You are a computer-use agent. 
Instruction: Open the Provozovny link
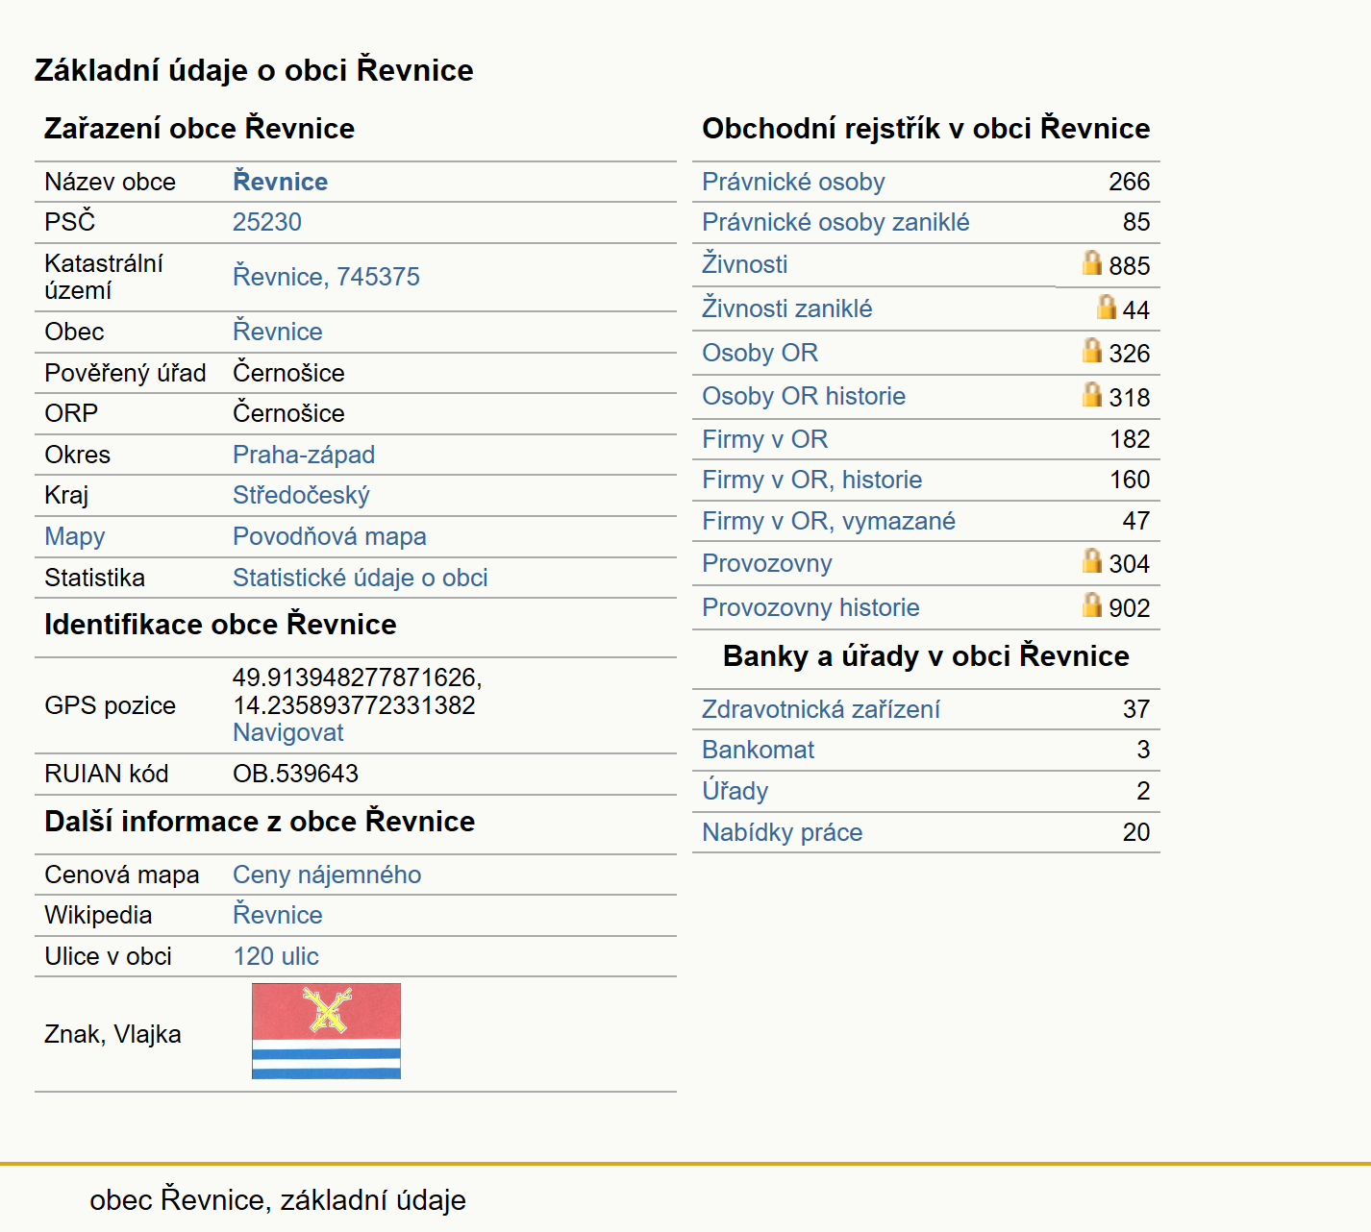[x=766, y=563]
